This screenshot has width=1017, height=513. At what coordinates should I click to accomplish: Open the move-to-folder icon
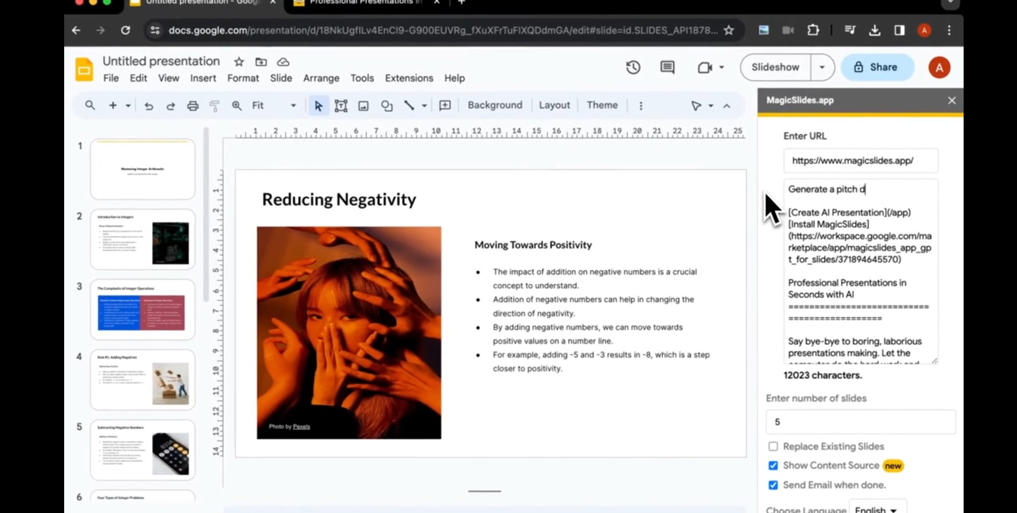click(x=261, y=61)
